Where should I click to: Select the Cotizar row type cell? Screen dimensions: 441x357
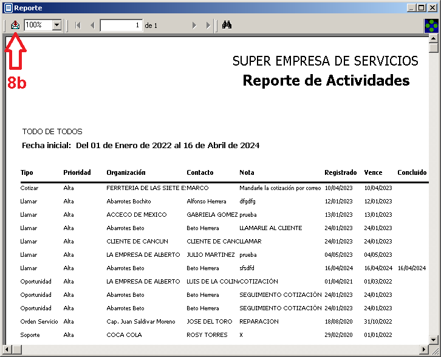click(29, 188)
